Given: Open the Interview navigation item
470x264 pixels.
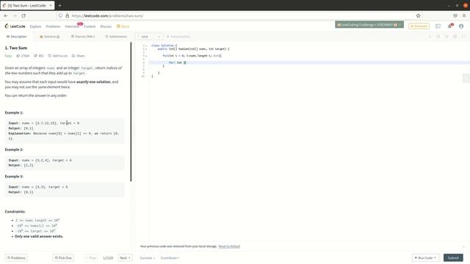Looking at the screenshot, I should [72, 26].
